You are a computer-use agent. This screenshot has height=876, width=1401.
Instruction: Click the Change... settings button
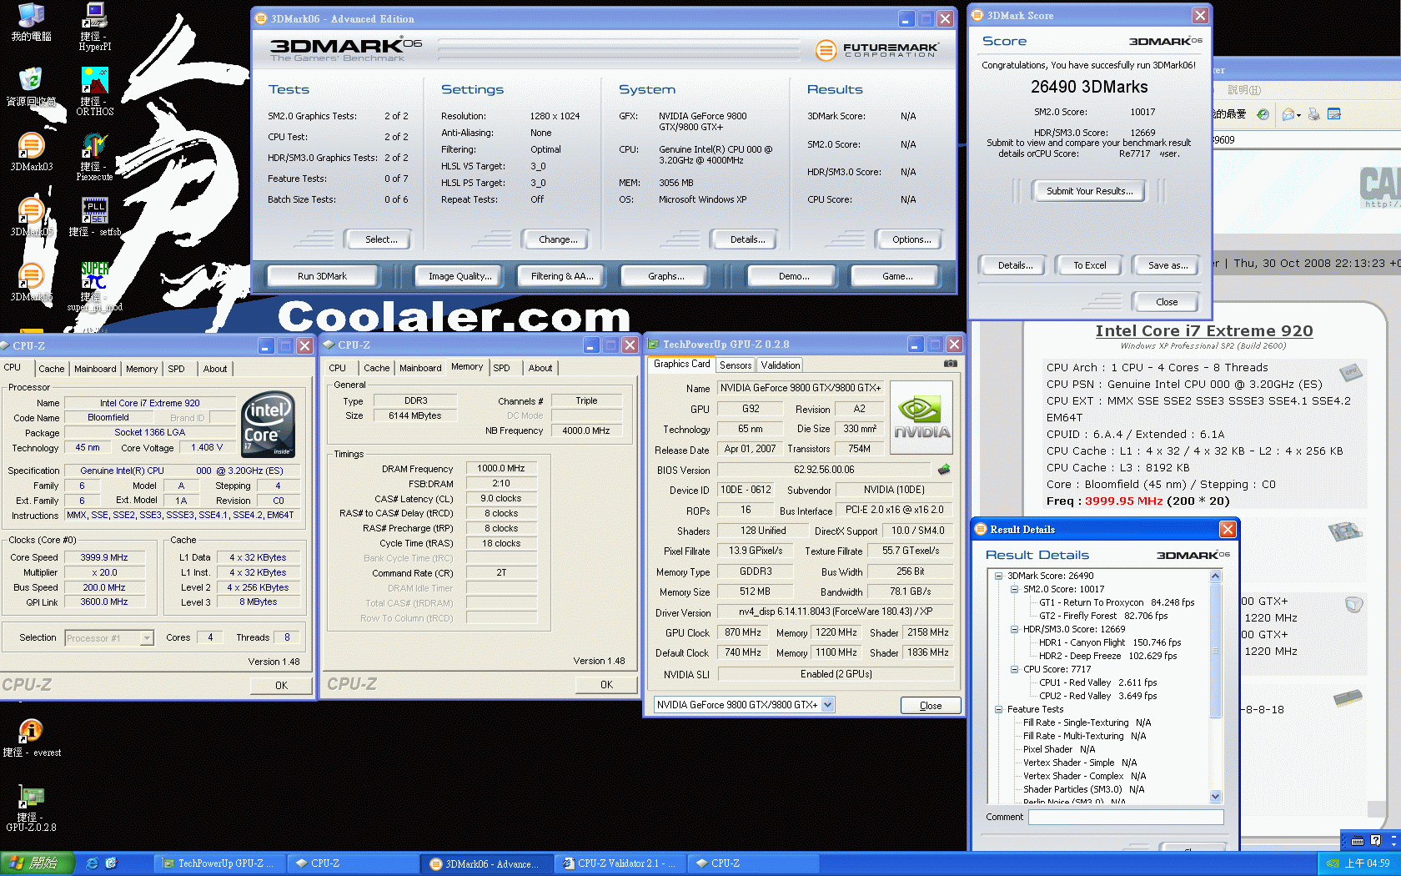click(558, 239)
